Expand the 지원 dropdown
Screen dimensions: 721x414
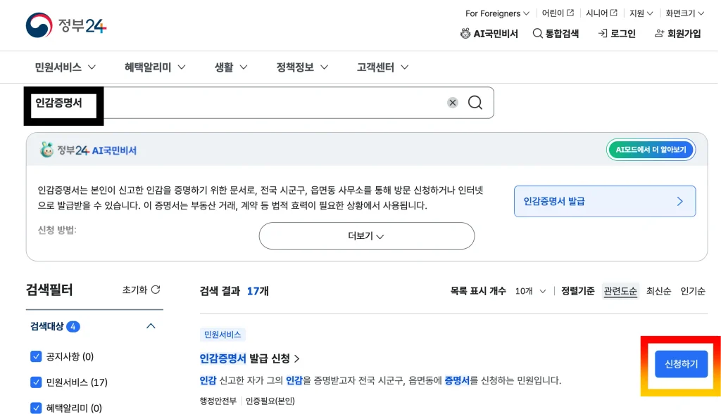(641, 13)
